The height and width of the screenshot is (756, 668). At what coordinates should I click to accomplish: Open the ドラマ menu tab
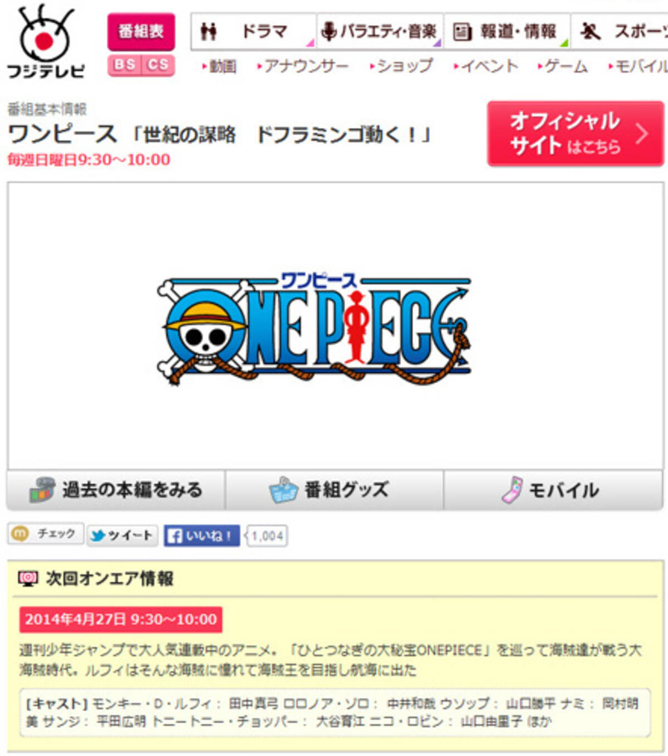253,31
